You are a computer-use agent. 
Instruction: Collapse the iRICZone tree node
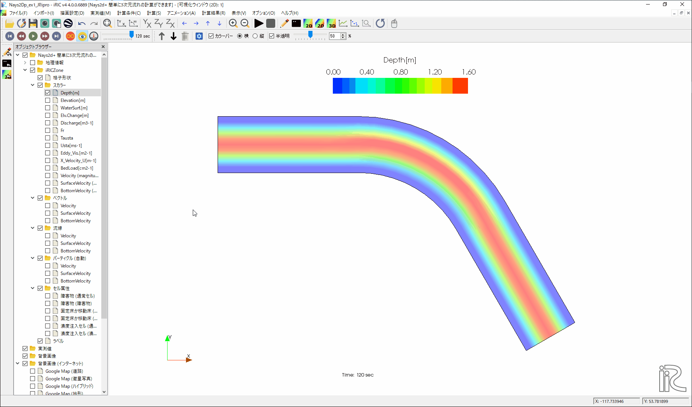pos(25,70)
